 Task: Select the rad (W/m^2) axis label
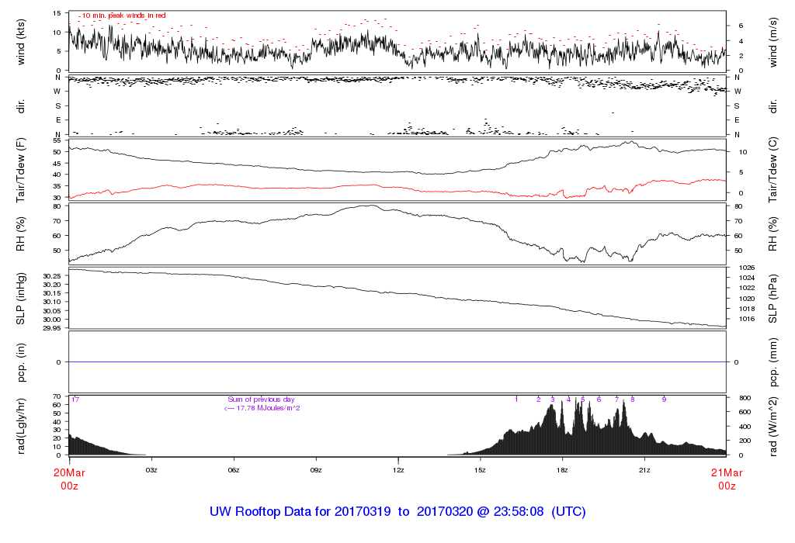click(774, 425)
